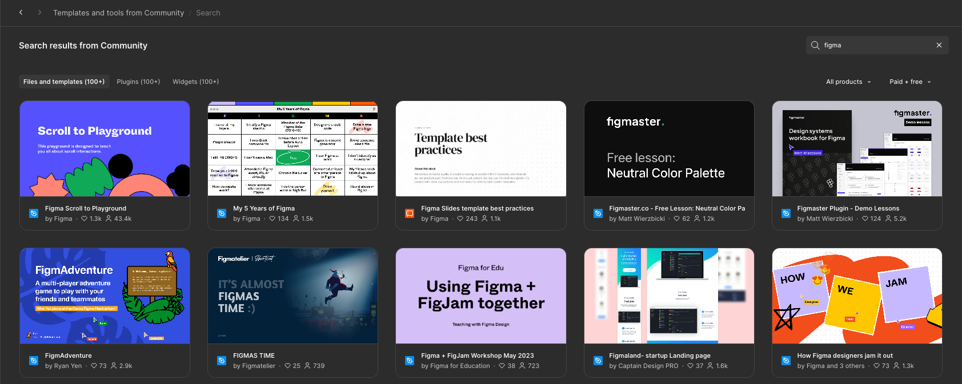Screen dimensions: 962x384
Task: Open My 5 Years of Figma bingo thumbnail
Action: point(292,149)
